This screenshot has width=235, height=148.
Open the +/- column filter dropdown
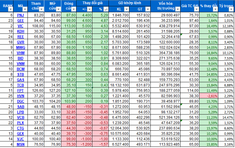point(89,9)
